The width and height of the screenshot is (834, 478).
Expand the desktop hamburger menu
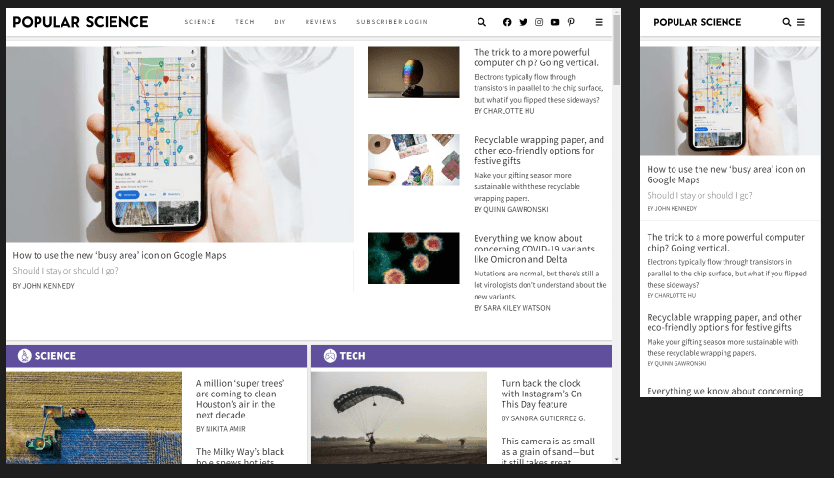click(x=600, y=22)
